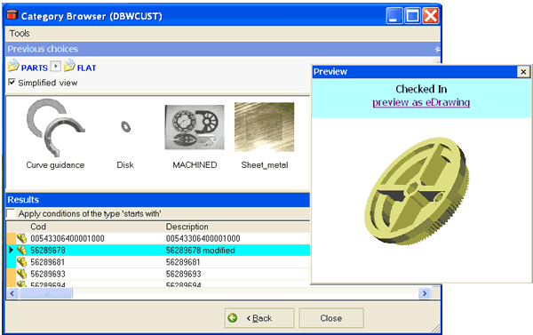
Task: Click the Description column header
Action: [x=187, y=227]
